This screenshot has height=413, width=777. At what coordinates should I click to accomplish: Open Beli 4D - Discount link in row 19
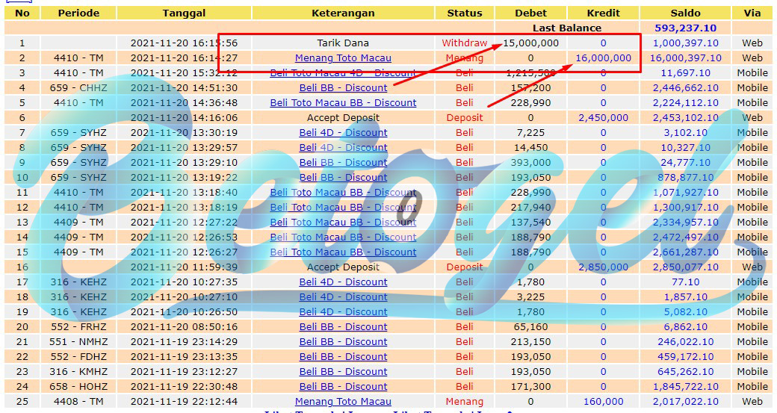coord(343,311)
